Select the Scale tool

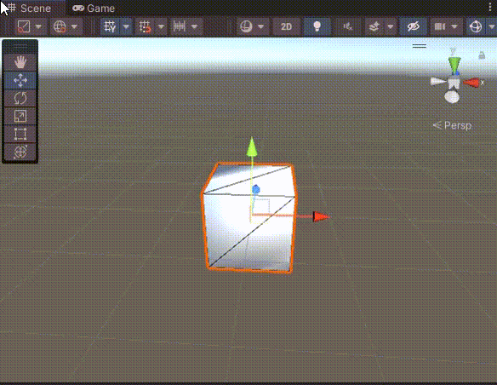[20, 116]
